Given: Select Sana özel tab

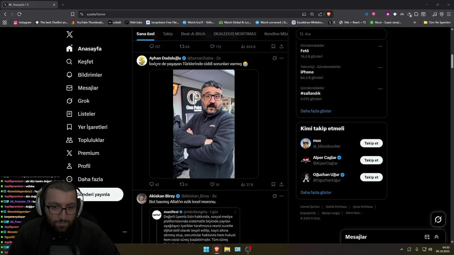Looking at the screenshot, I should pyautogui.click(x=145, y=34).
